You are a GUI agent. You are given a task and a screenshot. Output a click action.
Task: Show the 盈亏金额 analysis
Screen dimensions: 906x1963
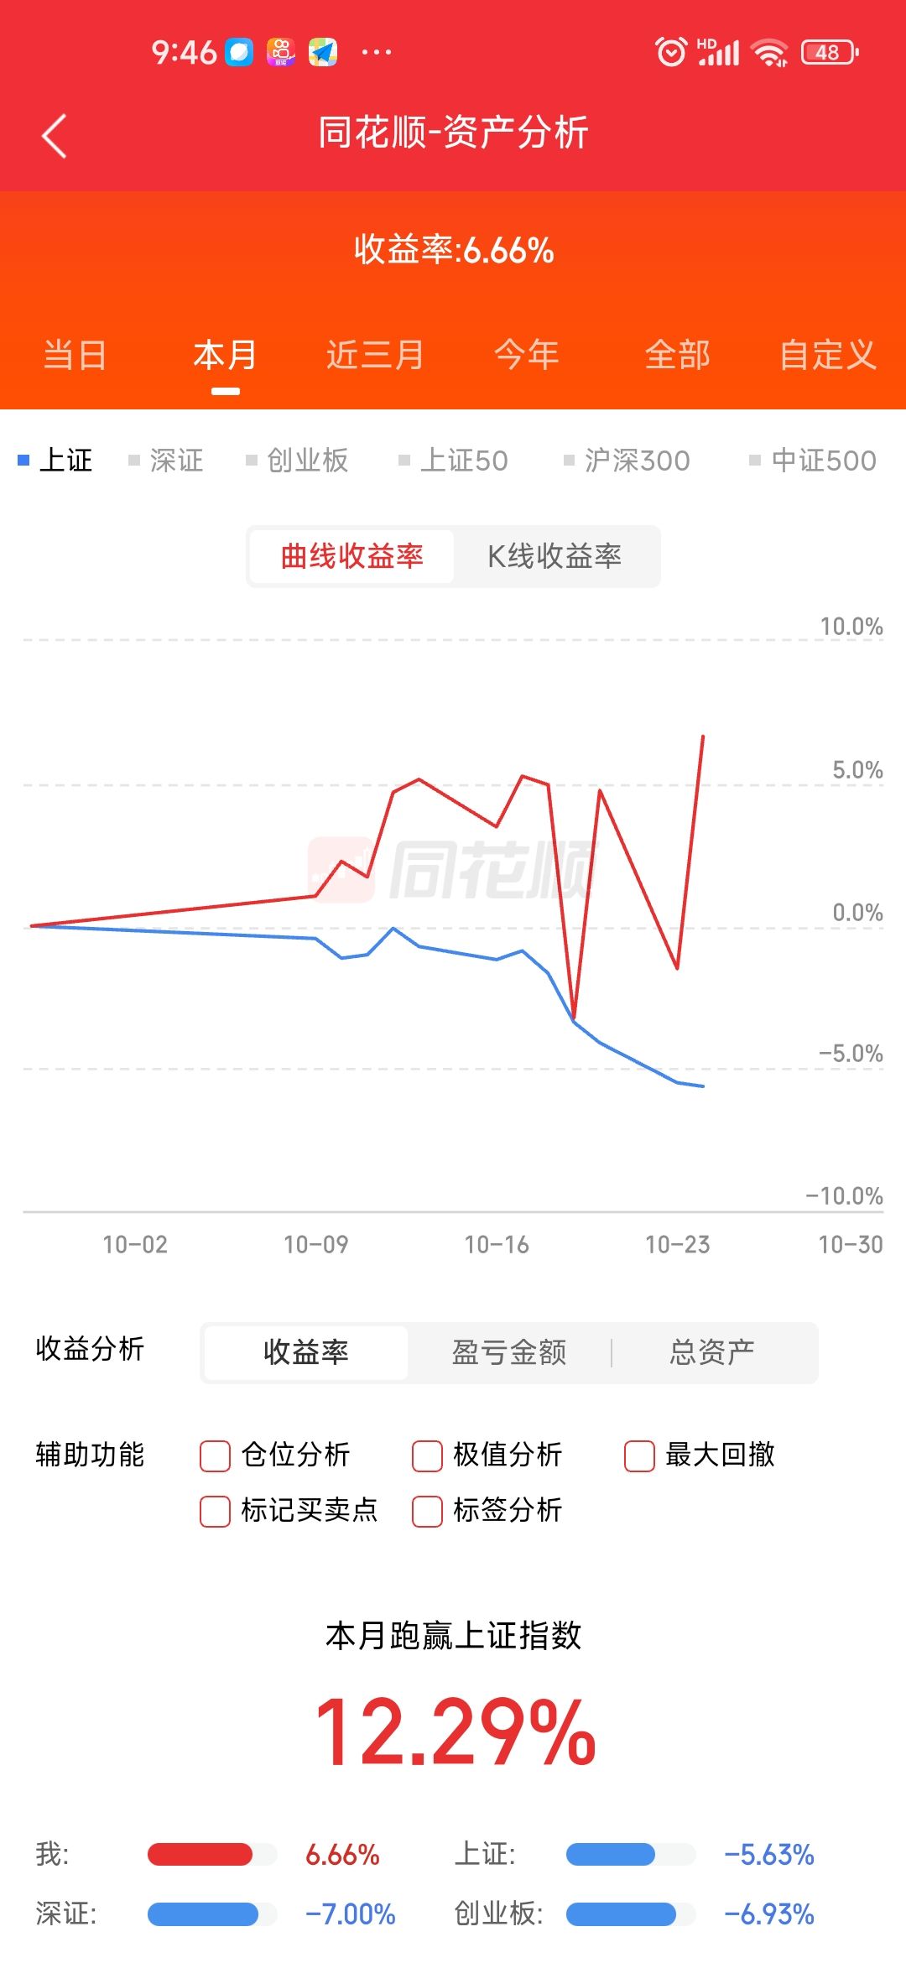tap(509, 1352)
